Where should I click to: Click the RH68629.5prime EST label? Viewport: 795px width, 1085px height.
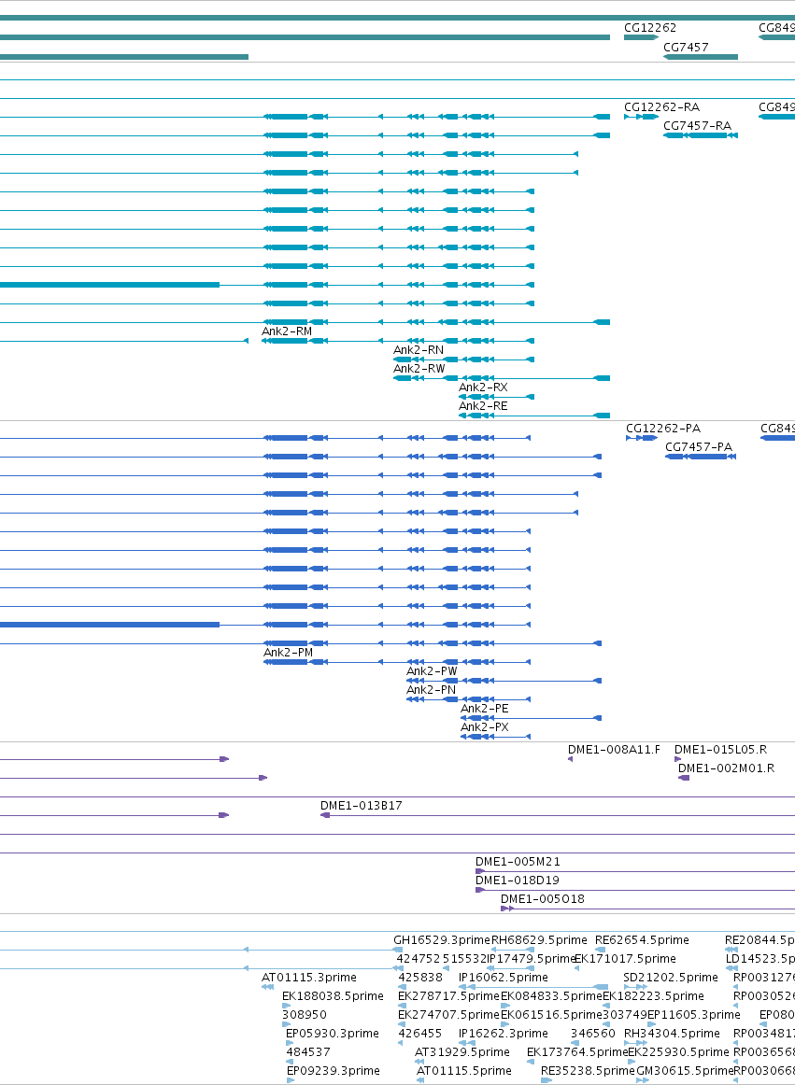(x=539, y=939)
